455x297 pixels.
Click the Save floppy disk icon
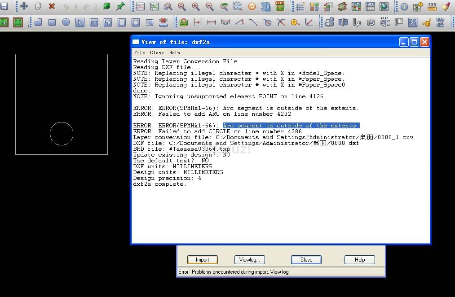click(x=4, y=6)
